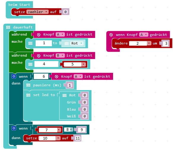
Task: Select the ändere block label
Action: (x=121, y=43)
